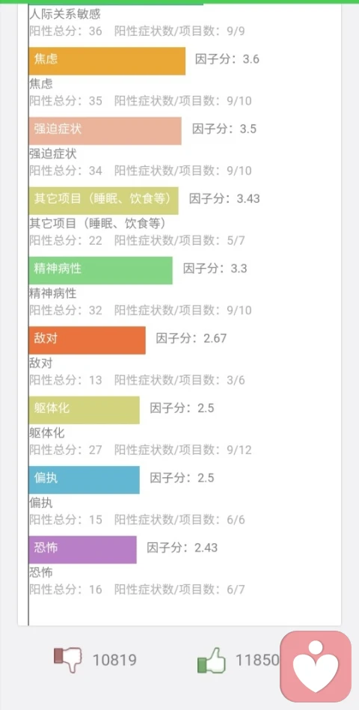Image resolution: width=359 pixels, height=710 pixels.
Task: Click the like count 11850
Action: tap(257, 660)
